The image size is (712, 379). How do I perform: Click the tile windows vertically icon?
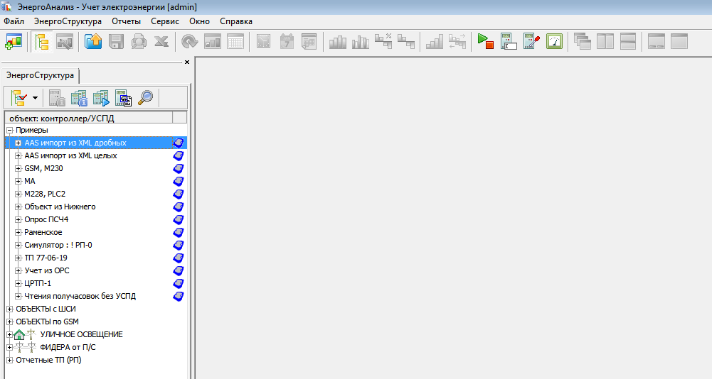click(605, 42)
